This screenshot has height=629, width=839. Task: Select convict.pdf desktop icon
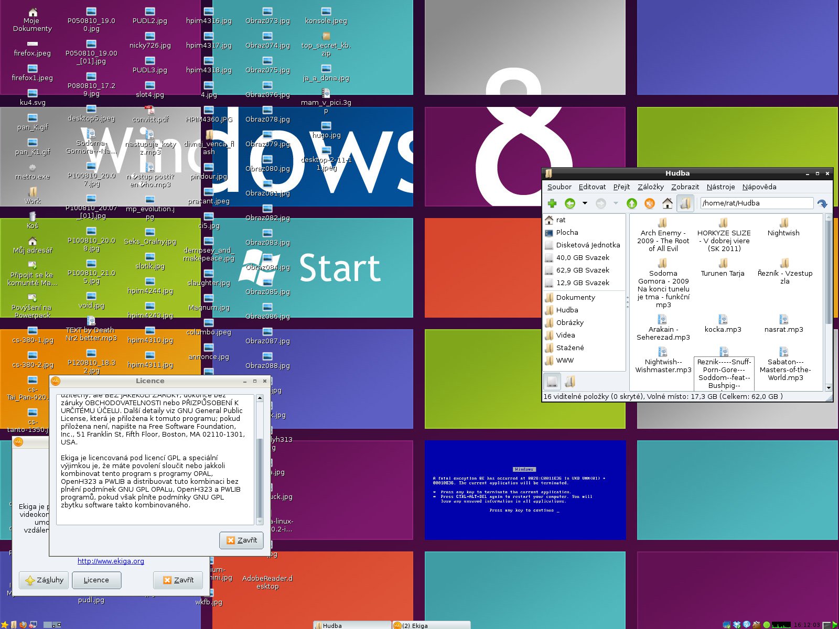click(150, 114)
